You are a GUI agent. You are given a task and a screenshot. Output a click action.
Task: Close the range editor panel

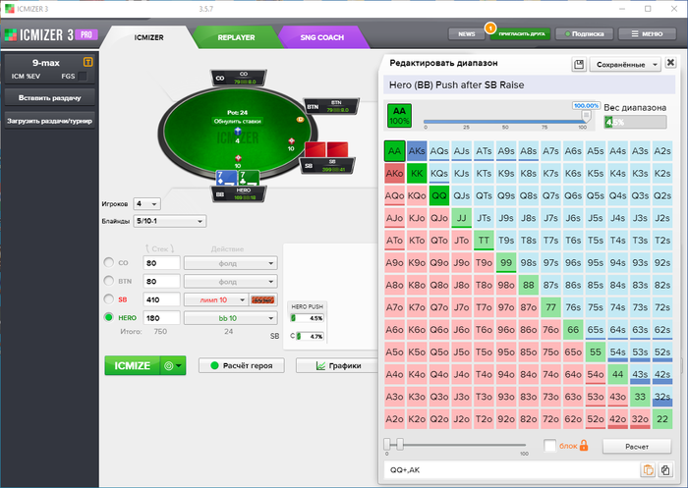[x=670, y=63]
